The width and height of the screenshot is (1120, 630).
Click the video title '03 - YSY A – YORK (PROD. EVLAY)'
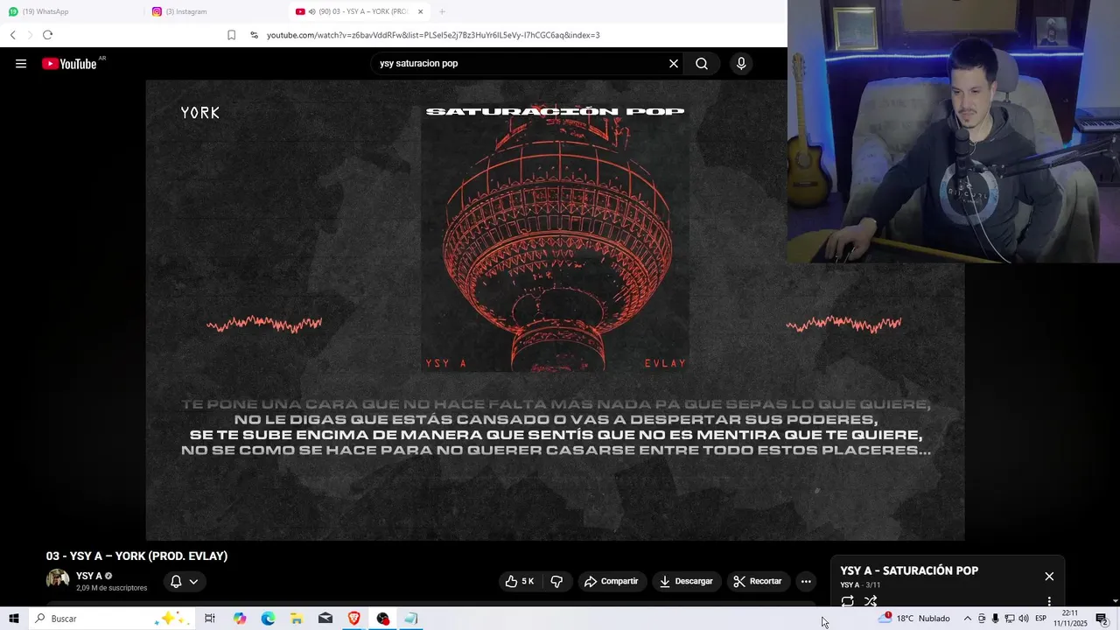pyautogui.click(x=136, y=556)
